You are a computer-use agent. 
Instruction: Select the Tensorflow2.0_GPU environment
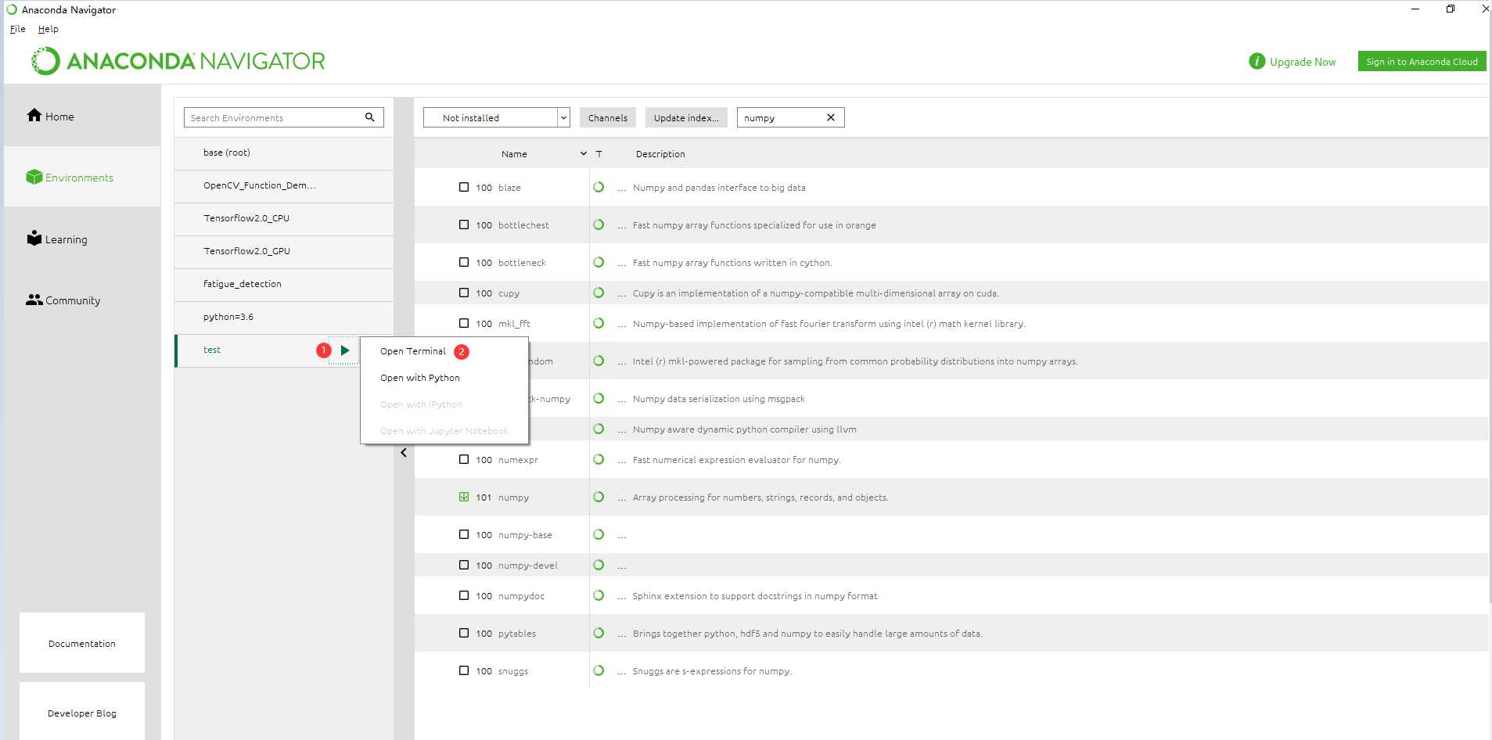[284, 251]
